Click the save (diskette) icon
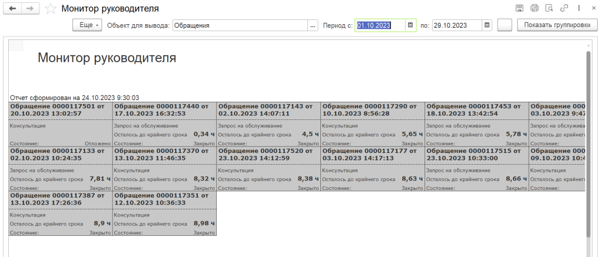This screenshot has height=257, width=603. pyautogui.click(x=519, y=8)
